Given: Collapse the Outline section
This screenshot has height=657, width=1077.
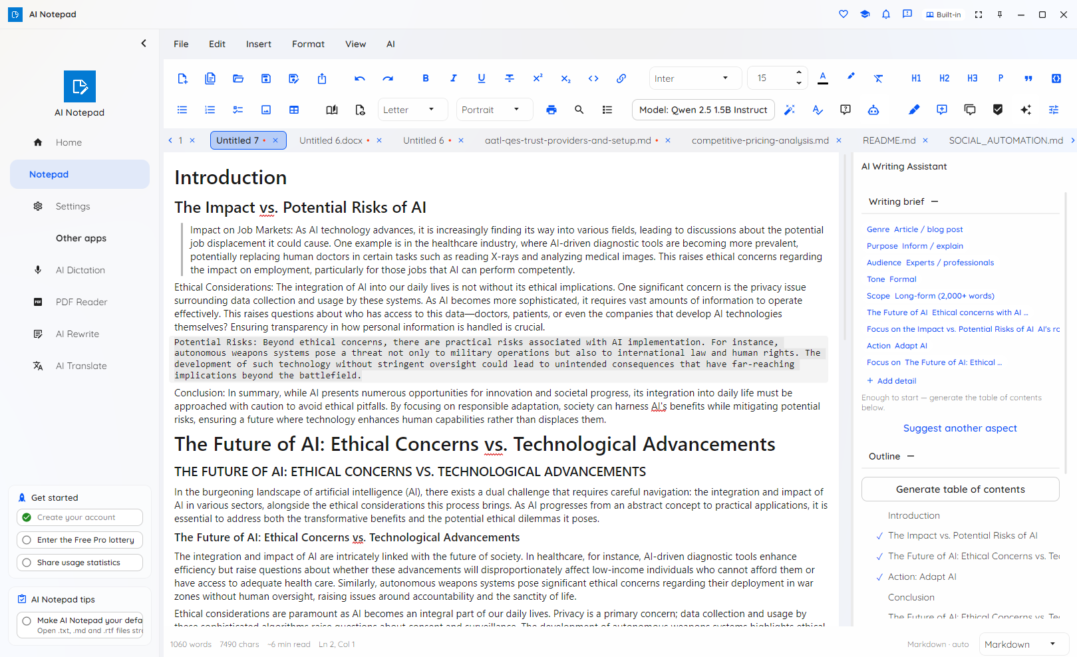Looking at the screenshot, I should (911, 456).
